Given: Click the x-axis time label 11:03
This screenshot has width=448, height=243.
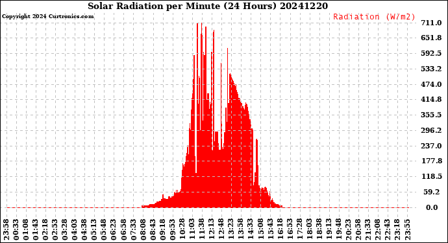Looking at the screenshot, I should (x=192, y=230).
